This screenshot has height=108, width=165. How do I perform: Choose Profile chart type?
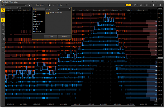click(x=39, y=29)
